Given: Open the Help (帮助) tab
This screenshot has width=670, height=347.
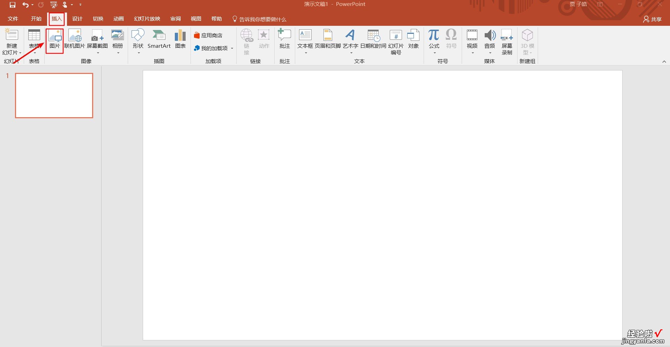Looking at the screenshot, I should [x=216, y=19].
